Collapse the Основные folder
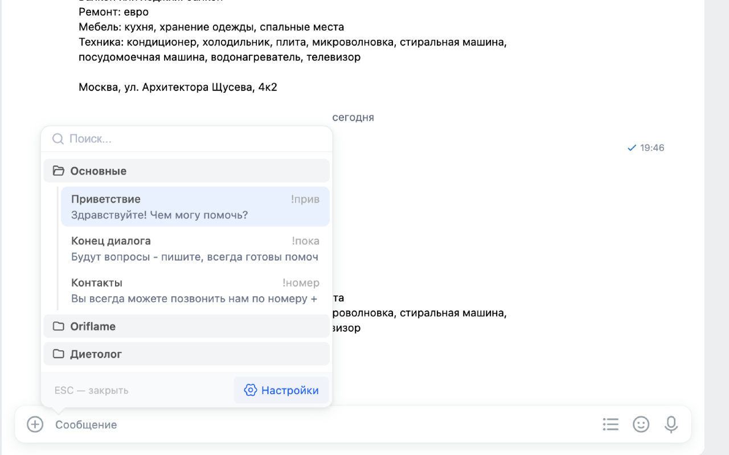 [x=187, y=171]
